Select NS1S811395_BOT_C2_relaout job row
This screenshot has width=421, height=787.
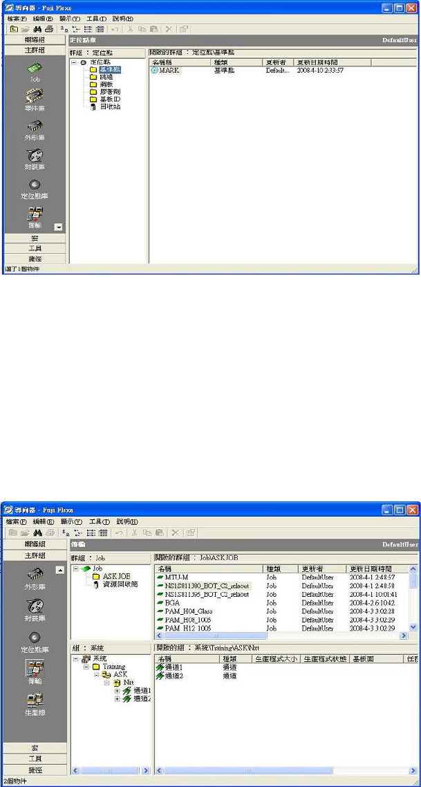pyautogui.click(x=281, y=594)
